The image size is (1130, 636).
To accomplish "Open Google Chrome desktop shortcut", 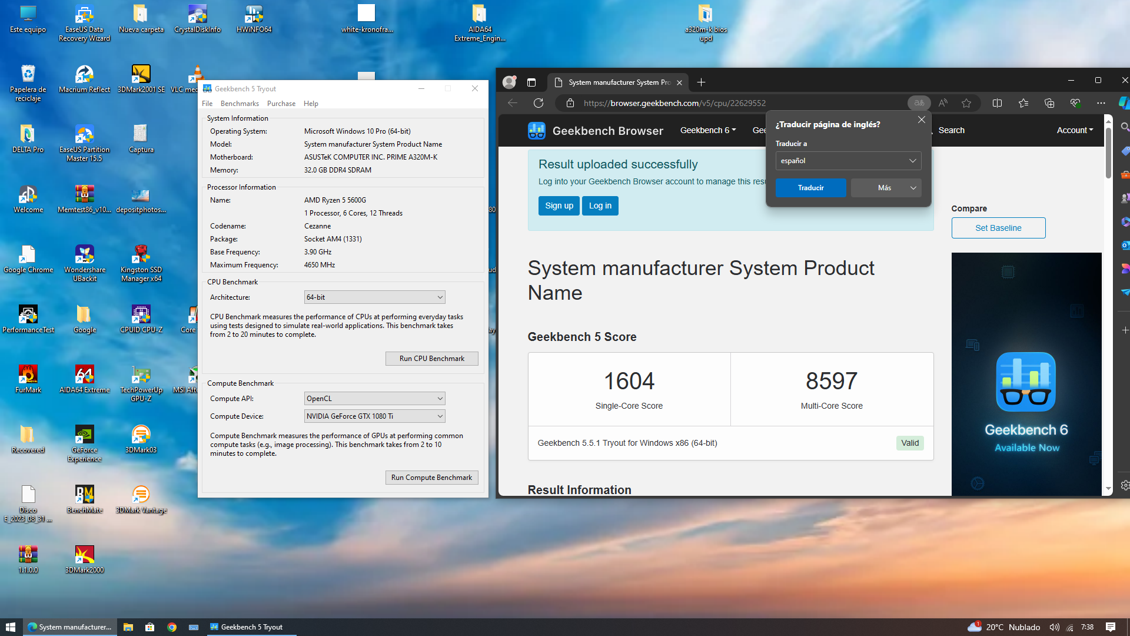I will click(x=28, y=259).
